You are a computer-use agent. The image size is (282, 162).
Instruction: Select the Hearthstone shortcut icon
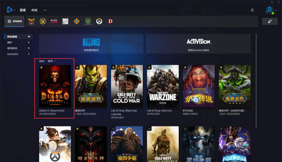(77, 21)
